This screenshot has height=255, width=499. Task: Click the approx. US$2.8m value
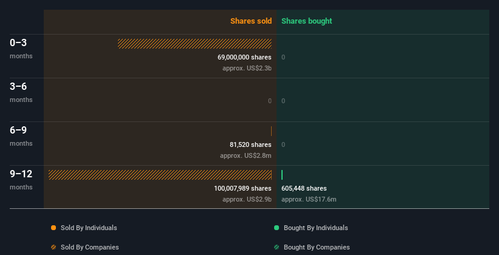coord(246,156)
